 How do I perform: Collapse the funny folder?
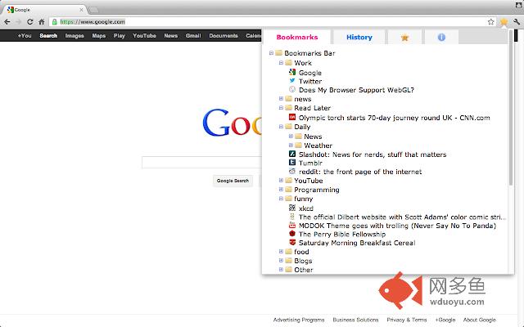pos(281,198)
